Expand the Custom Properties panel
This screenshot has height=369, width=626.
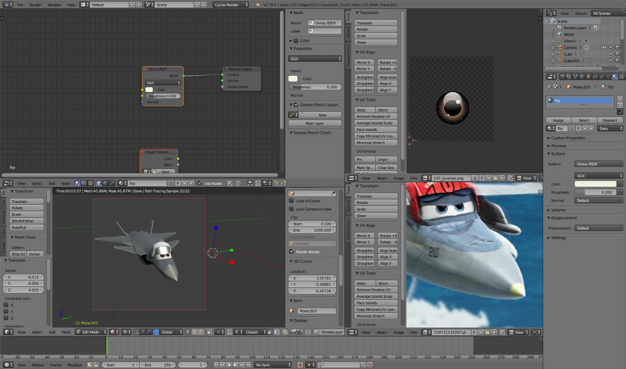click(568, 138)
